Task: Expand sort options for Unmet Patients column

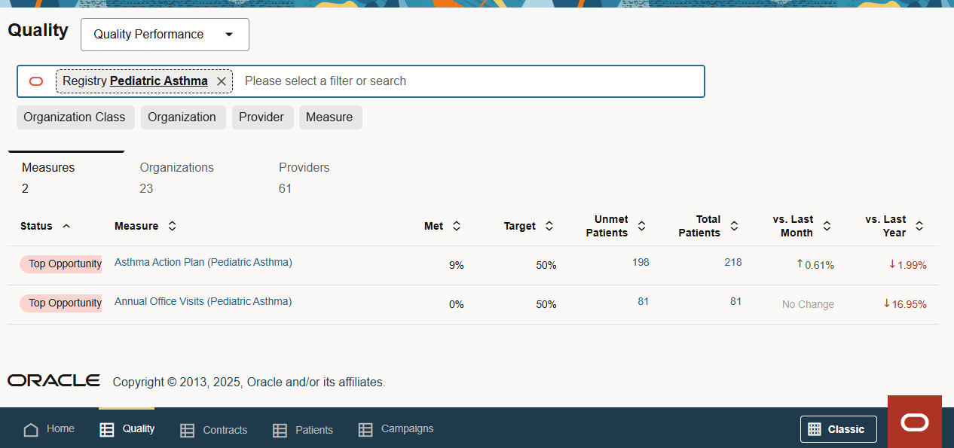Action: click(x=641, y=225)
